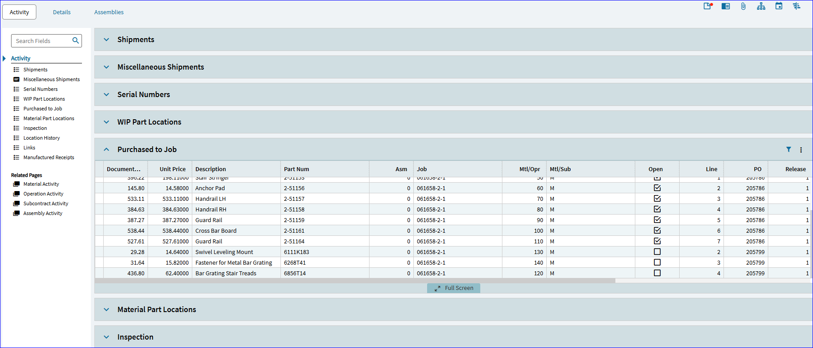813x348 pixels.
Task: Select the part number cell 6856T14
Action: 325,273
